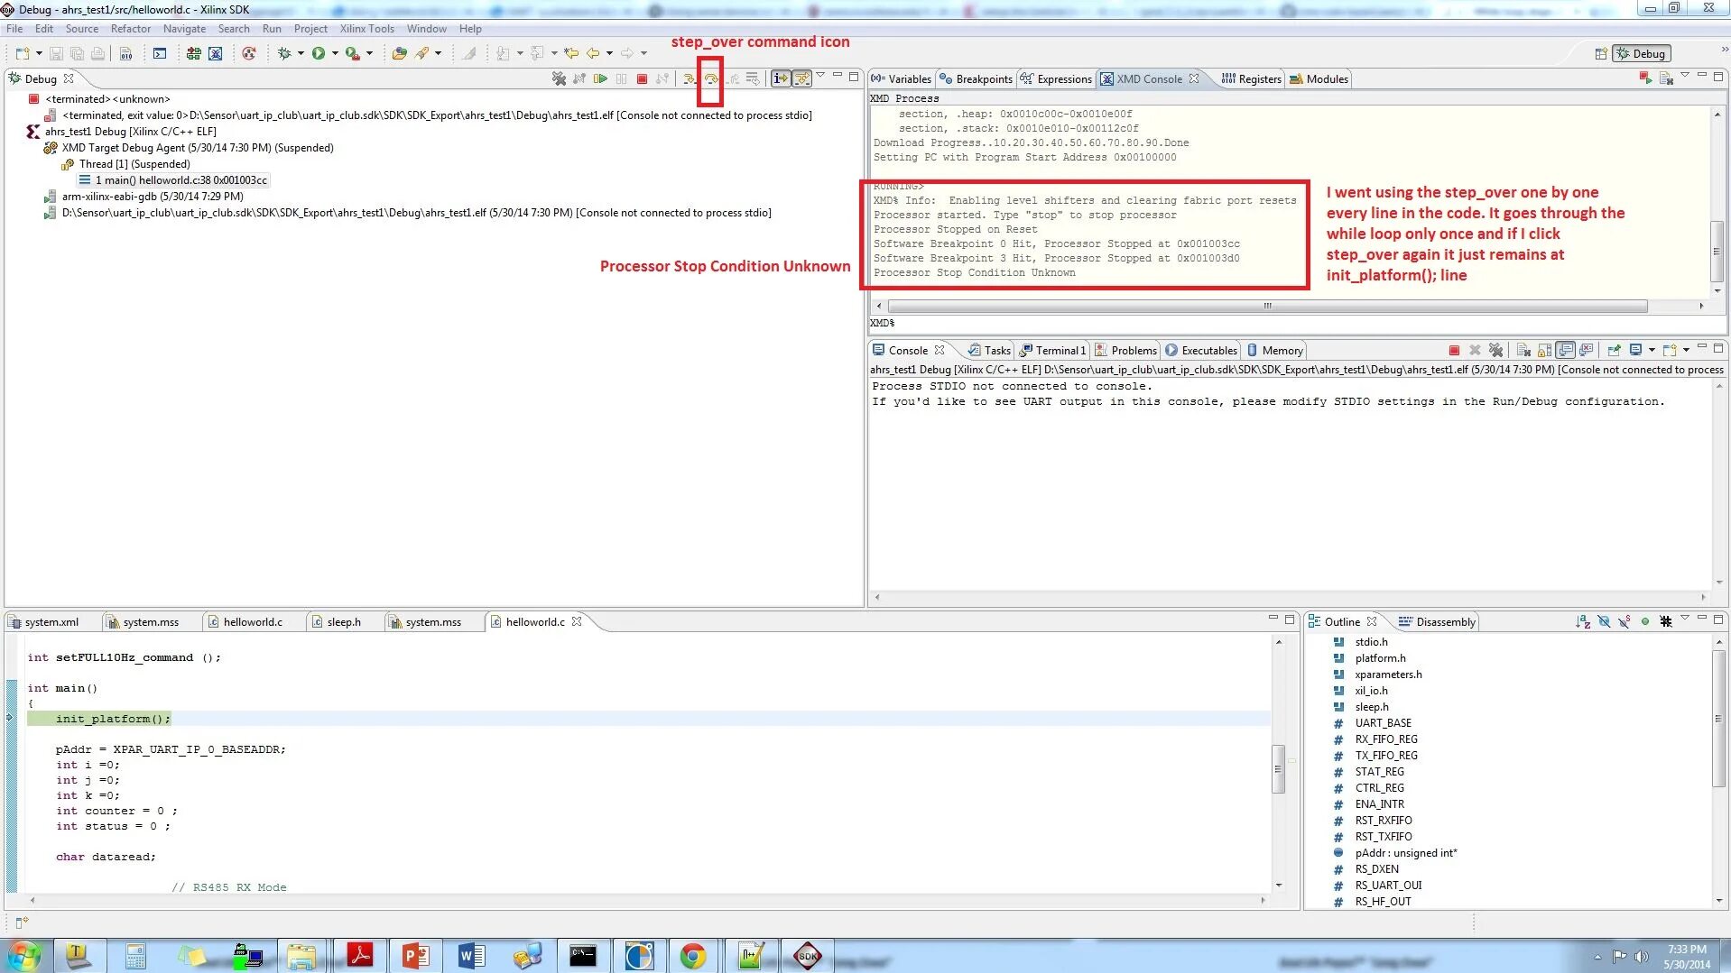Terminate the debug session with red stop
This screenshot has width=1731, height=973.
tap(642, 79)
